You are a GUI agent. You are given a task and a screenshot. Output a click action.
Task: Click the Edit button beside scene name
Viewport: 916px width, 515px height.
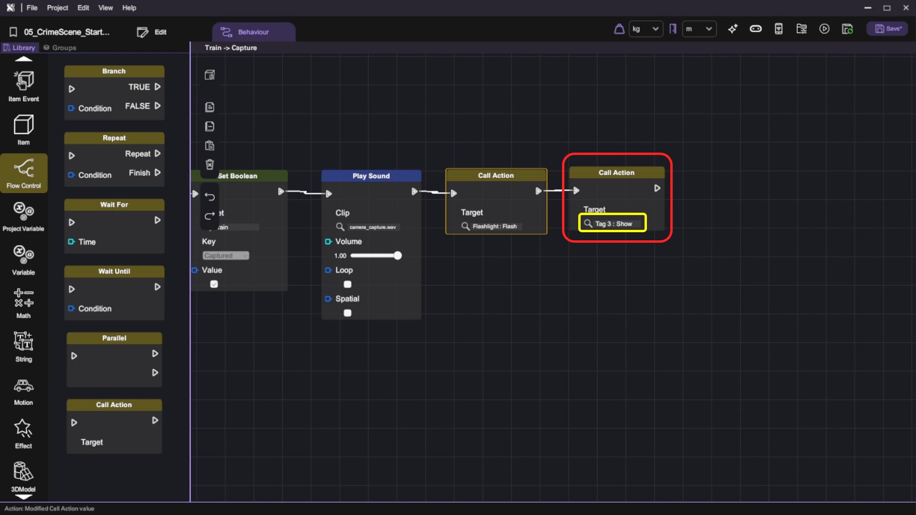coord(152,32)
